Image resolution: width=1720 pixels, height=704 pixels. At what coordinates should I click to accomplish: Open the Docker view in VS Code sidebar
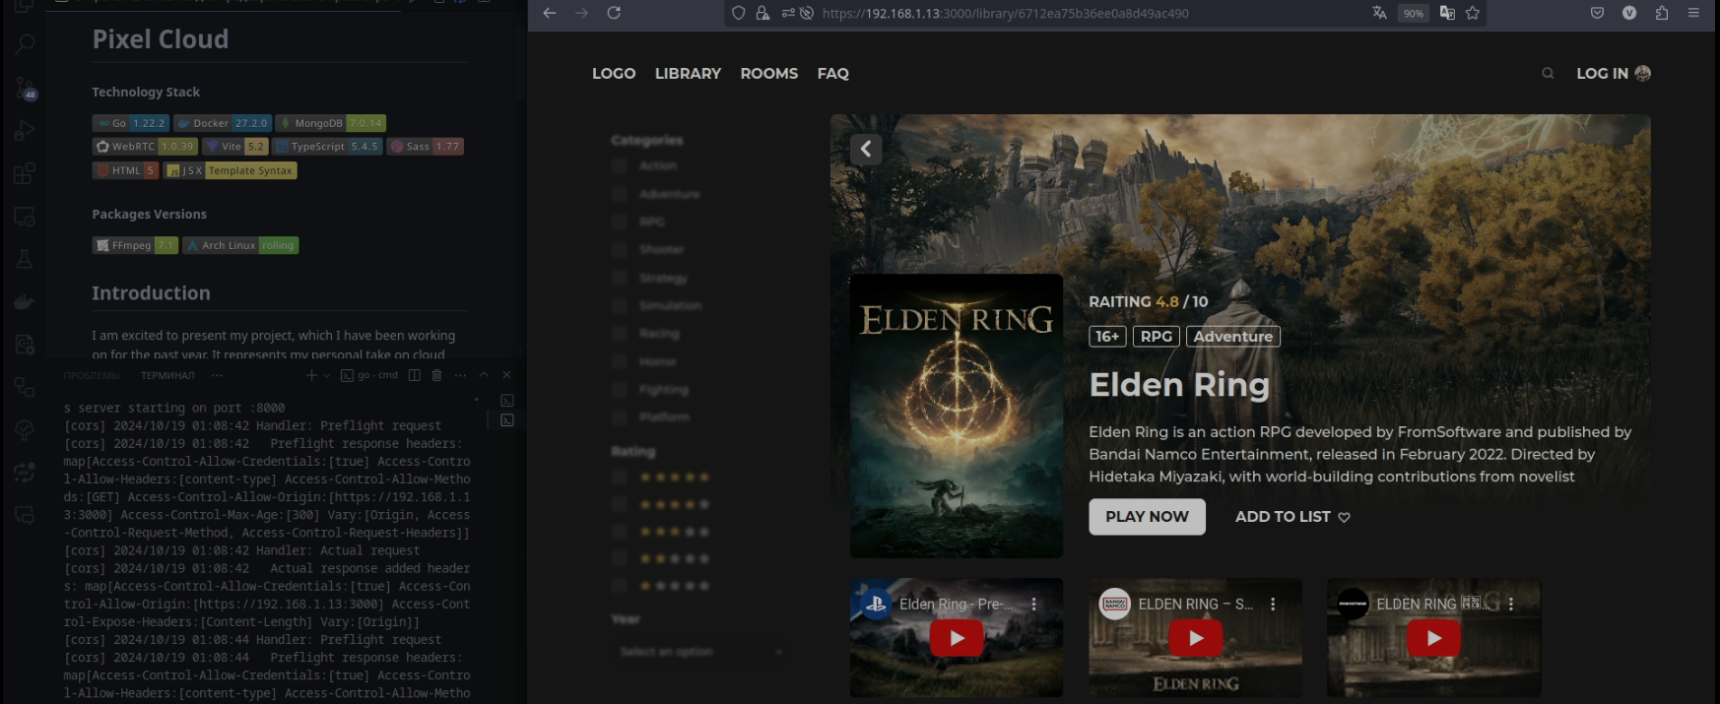[x=25, y=302]
